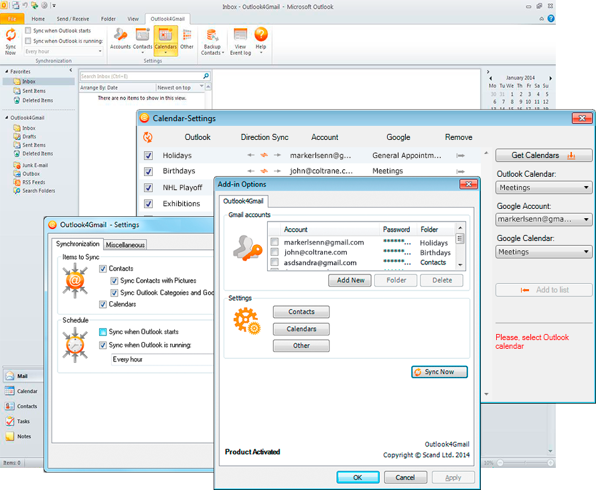Switch to Miscellaneous tab in Settings
The image size is (596, 490).
click(125, 245)
